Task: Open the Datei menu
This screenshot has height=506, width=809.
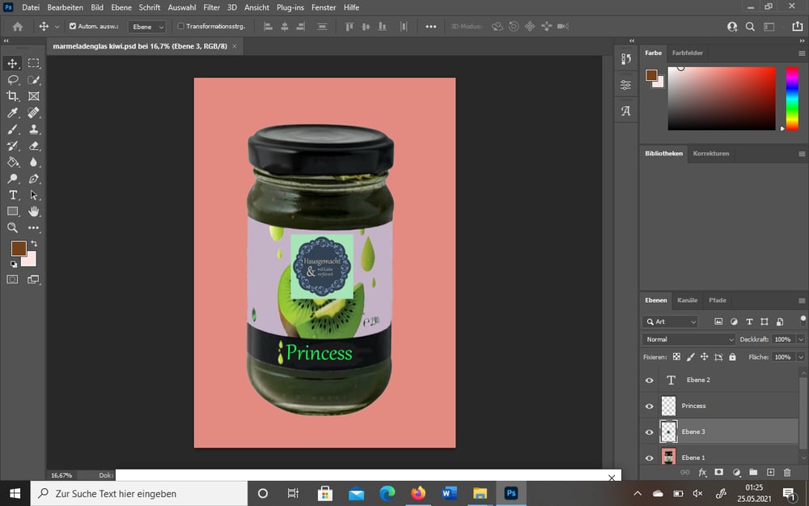Action: tap(31, 7)
